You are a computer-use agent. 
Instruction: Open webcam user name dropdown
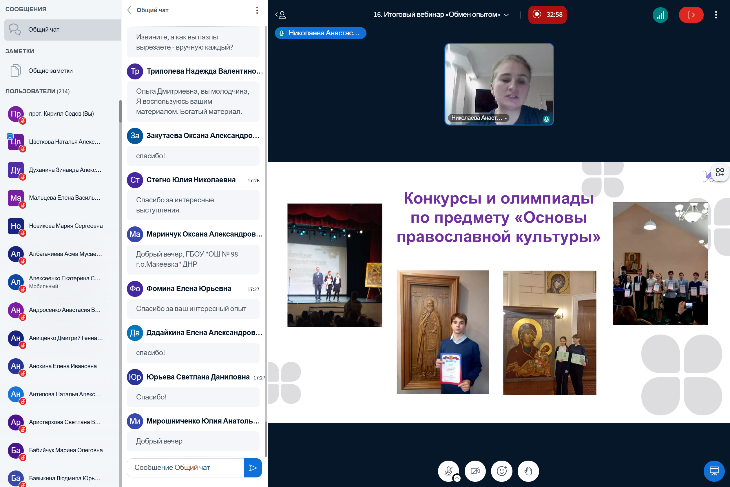(478, 118)
